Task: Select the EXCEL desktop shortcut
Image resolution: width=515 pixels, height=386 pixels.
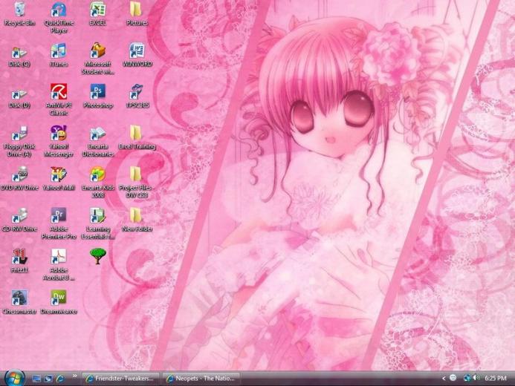Action: click(97, 14)
